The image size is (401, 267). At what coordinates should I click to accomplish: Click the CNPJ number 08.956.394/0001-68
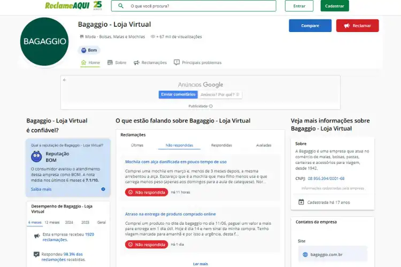[326, 178]
